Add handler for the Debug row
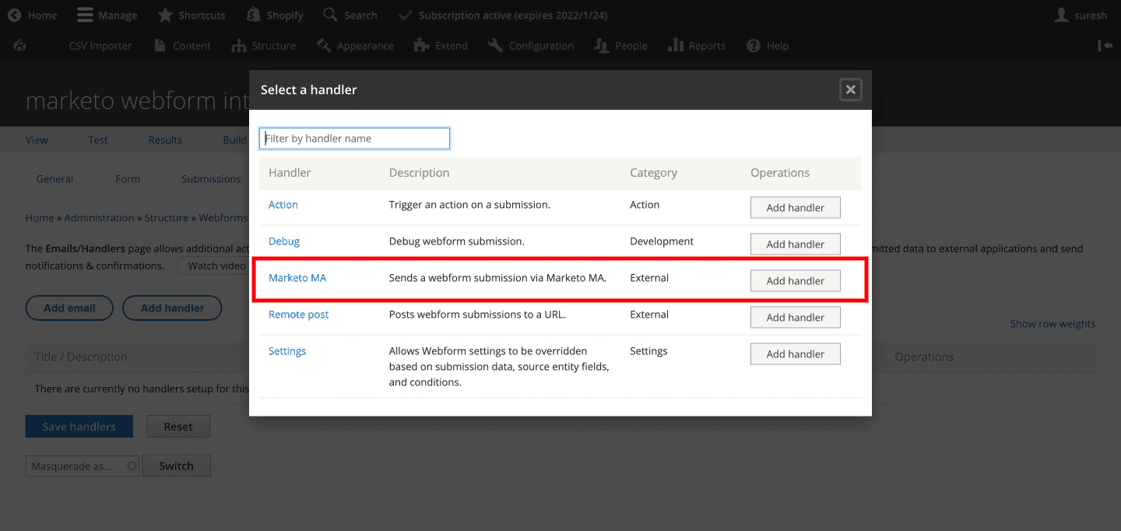Image resolution: width=1121 pixels, height=531 pixels. [x=796, y=244]
